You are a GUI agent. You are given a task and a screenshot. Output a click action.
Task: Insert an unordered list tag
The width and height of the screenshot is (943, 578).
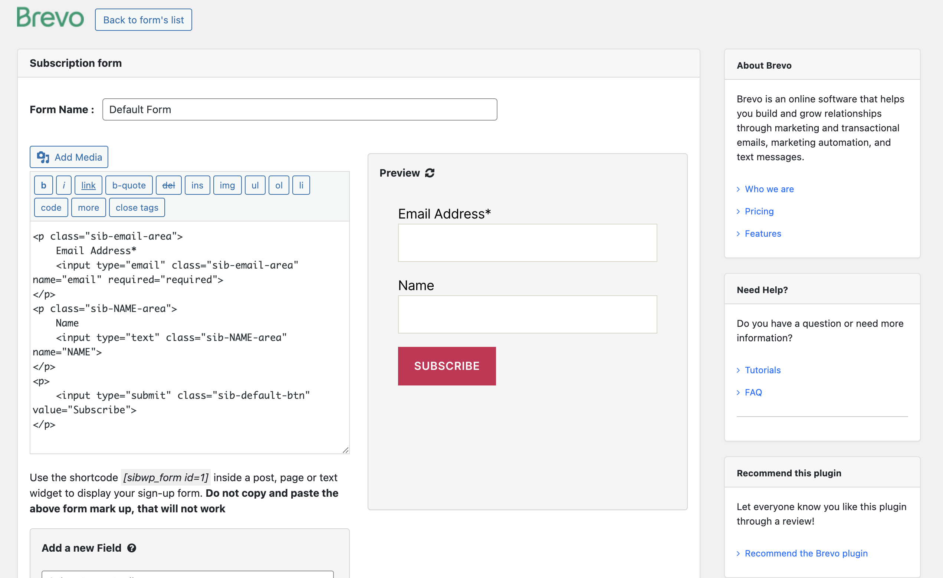point(255,185)
